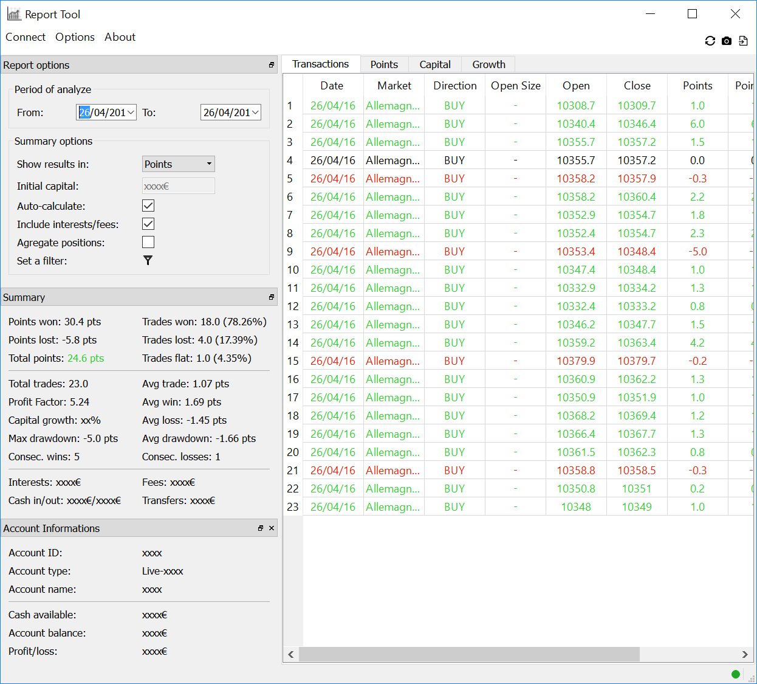Take a screenshot with the camera icon
The image size is (757, 684).
727,41
